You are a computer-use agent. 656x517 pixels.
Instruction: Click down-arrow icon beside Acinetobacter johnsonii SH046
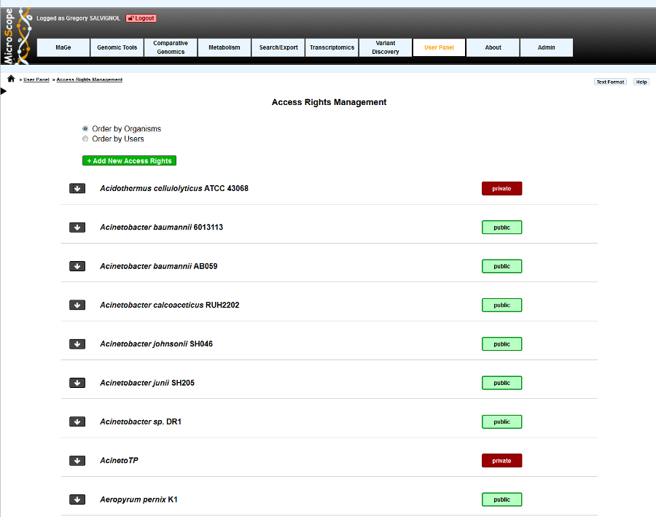tap(77, 344)
